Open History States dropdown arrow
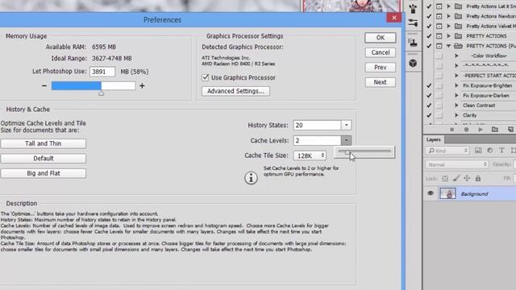Viewport: 516px width, 290px height. (346, 125)
